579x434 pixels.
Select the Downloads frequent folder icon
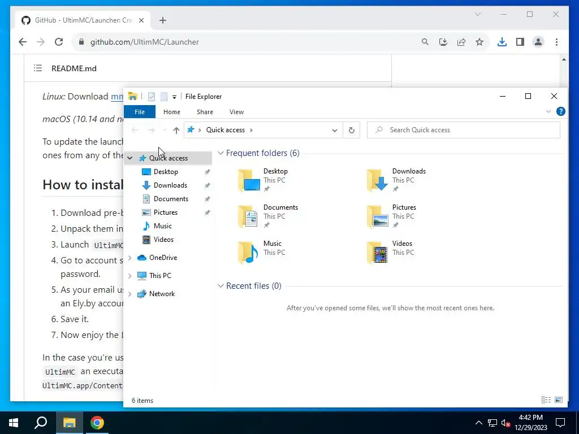(378, 180)
